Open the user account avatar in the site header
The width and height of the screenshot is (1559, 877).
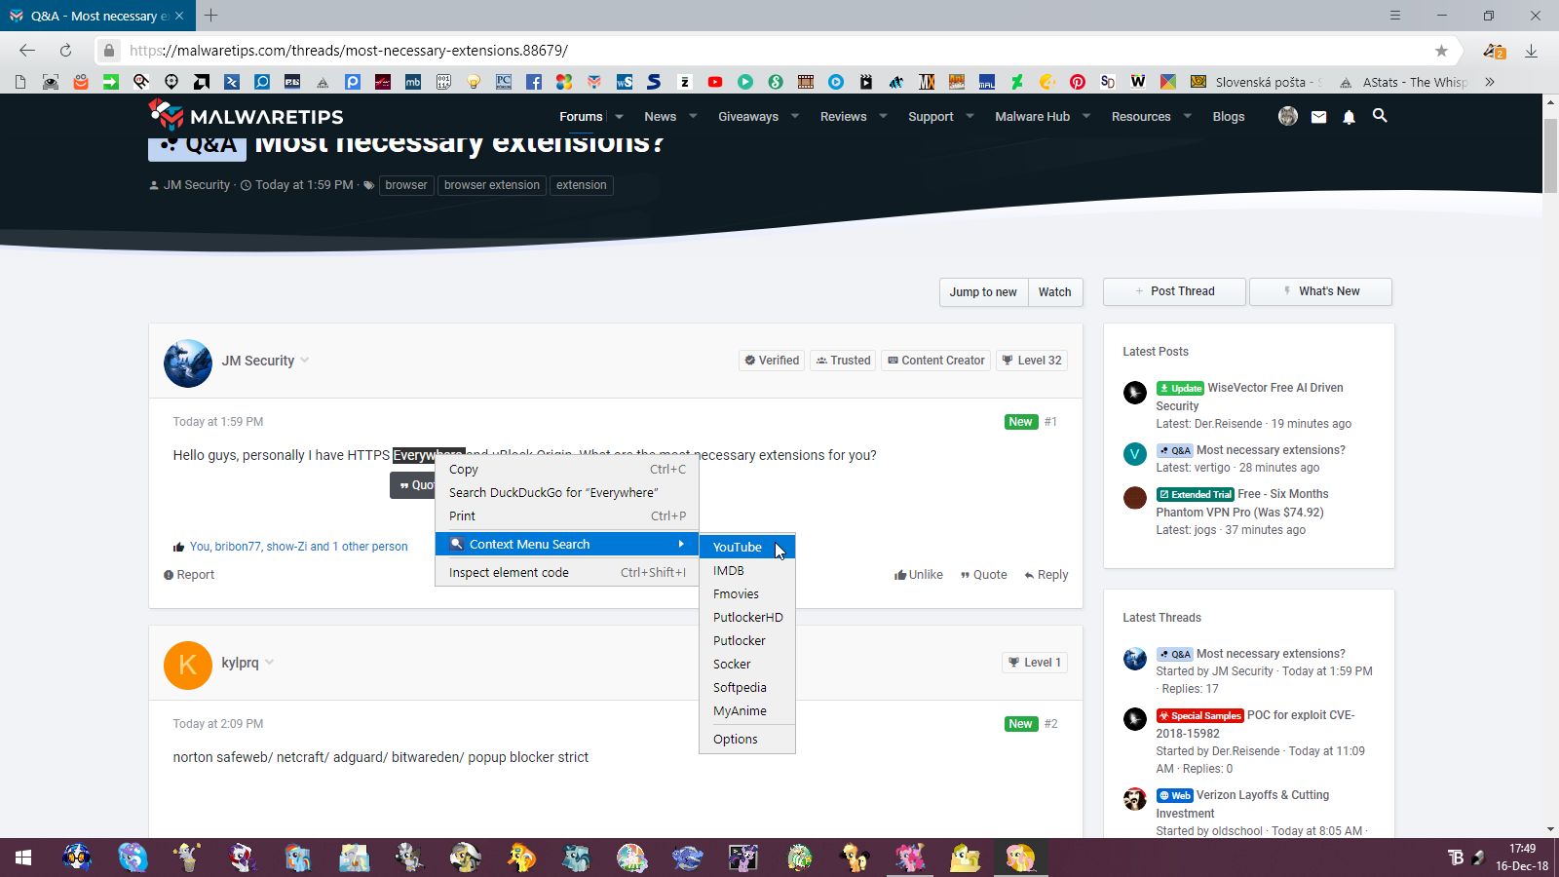click(1288, 116)
